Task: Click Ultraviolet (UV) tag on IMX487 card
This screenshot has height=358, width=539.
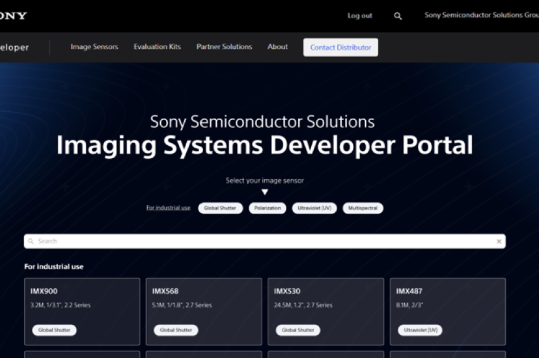Action: pos(421,330)
